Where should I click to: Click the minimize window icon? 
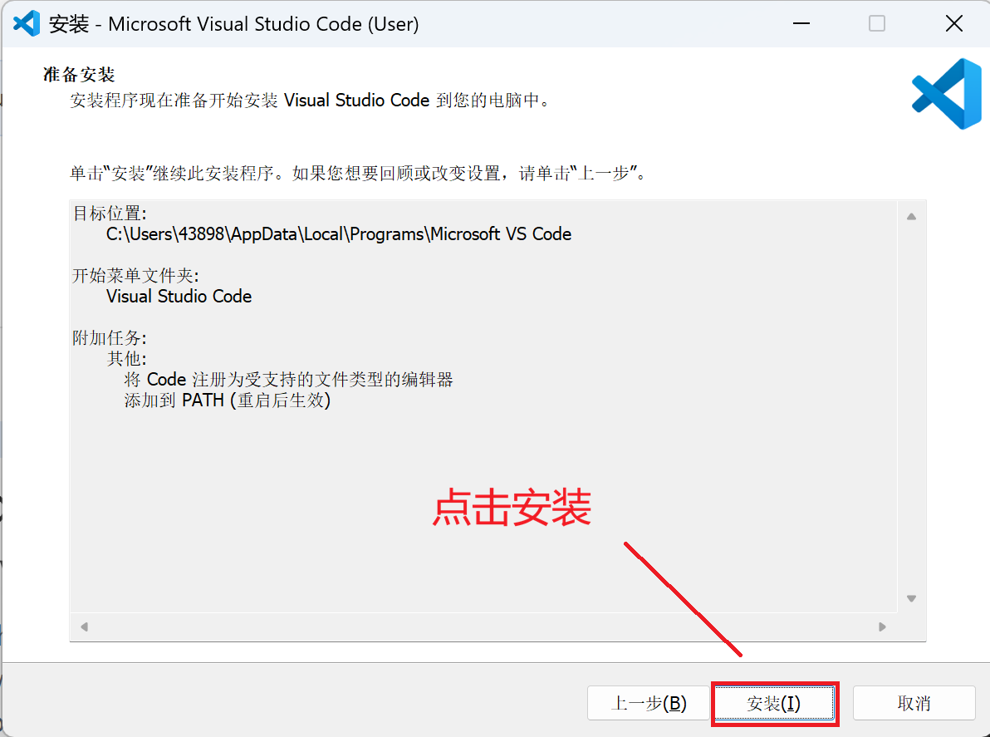pos(800,23)
